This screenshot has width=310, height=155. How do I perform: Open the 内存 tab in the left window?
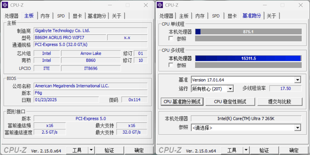point(45,16)
